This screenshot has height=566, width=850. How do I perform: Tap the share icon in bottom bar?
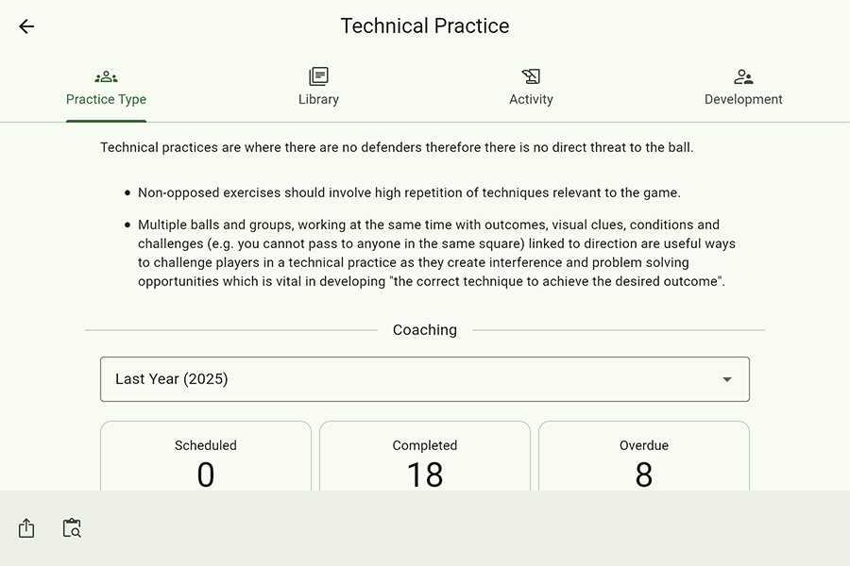(x=26, y=528)
